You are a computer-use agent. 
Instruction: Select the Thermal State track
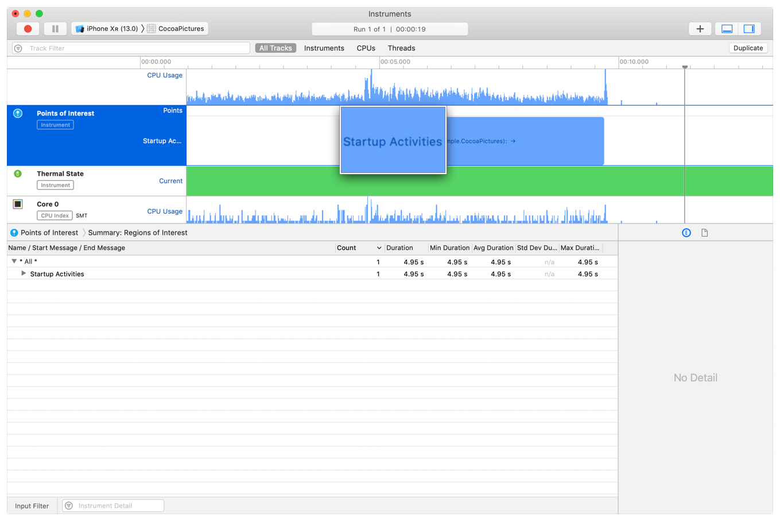[96, 181]
